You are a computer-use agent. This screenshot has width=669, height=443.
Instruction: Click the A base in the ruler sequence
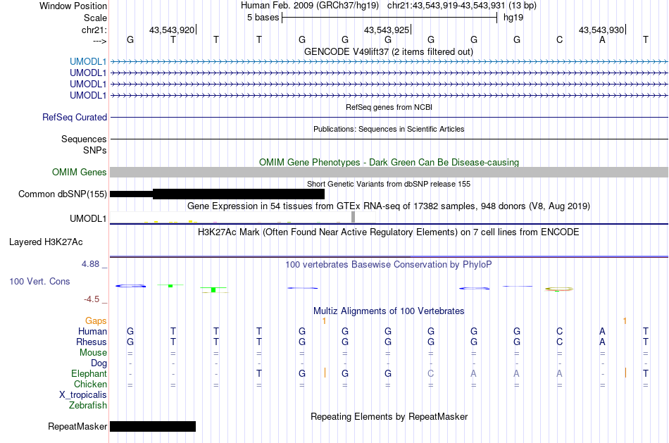602,39
